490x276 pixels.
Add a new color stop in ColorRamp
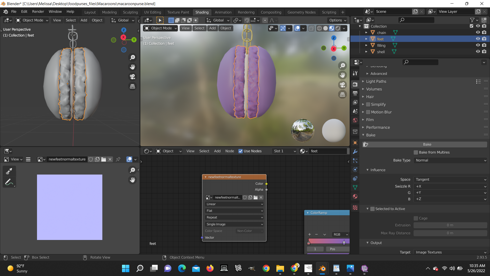click(309, 234)
